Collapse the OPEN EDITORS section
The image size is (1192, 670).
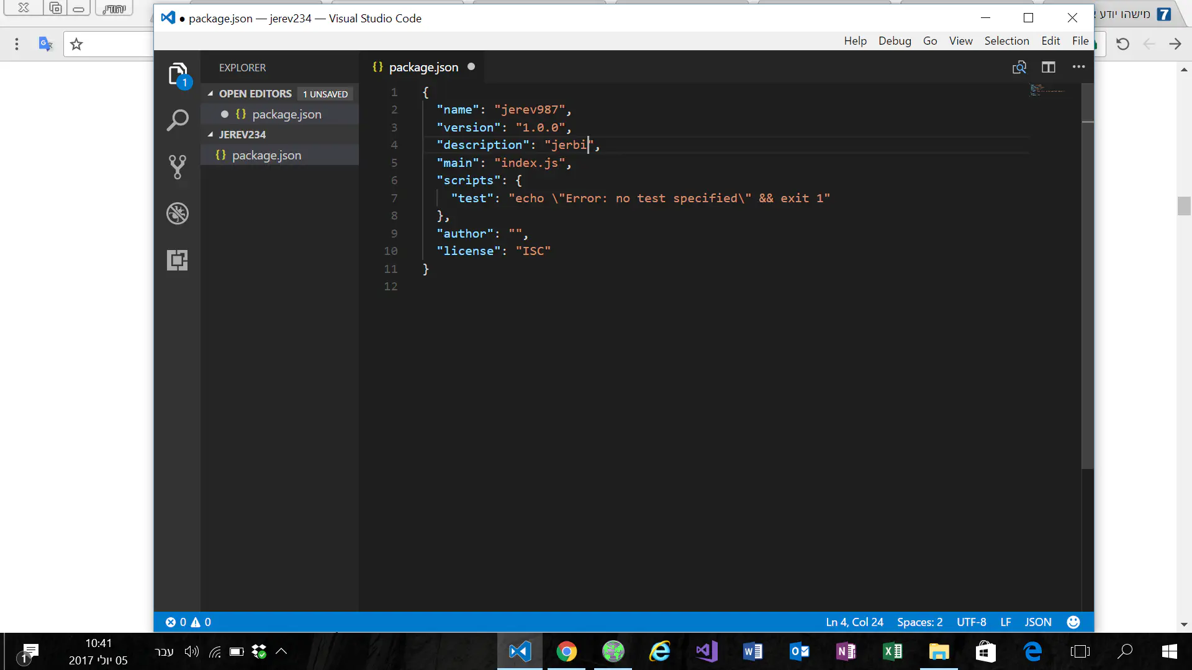click(210, 94)
